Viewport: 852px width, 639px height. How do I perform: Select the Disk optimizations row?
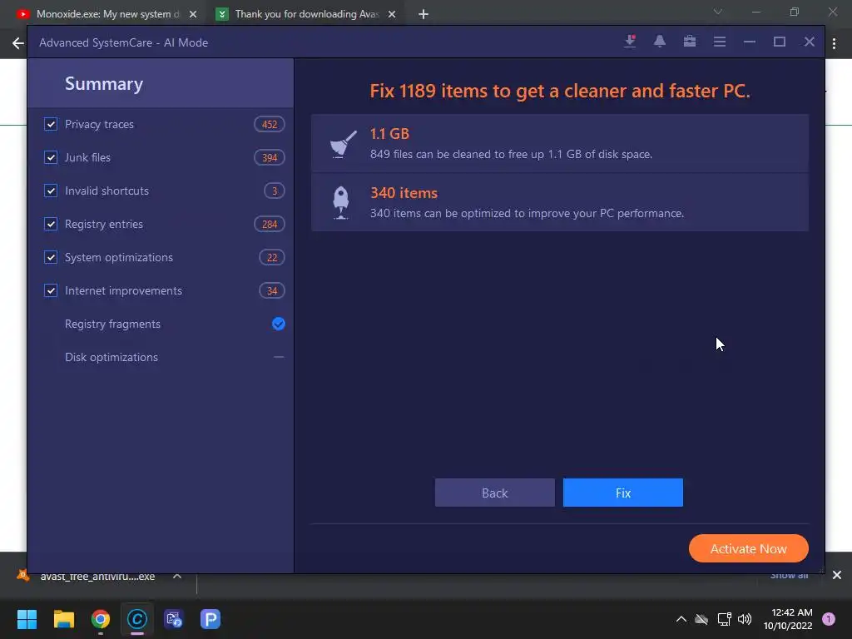[x=161, y=358]
